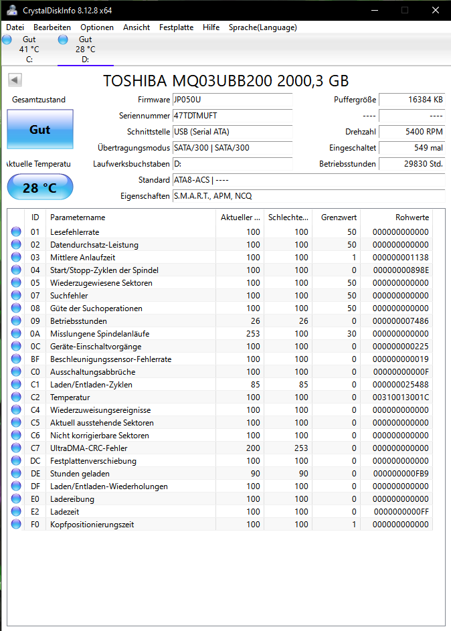Click raw value 000000025488

tap(401, 384)
